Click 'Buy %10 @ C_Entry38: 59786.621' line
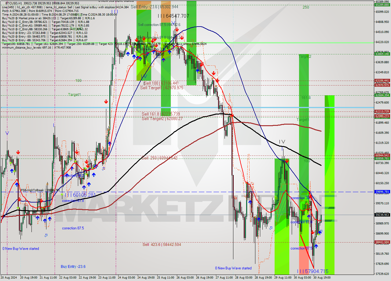 [x=46, y=22]
